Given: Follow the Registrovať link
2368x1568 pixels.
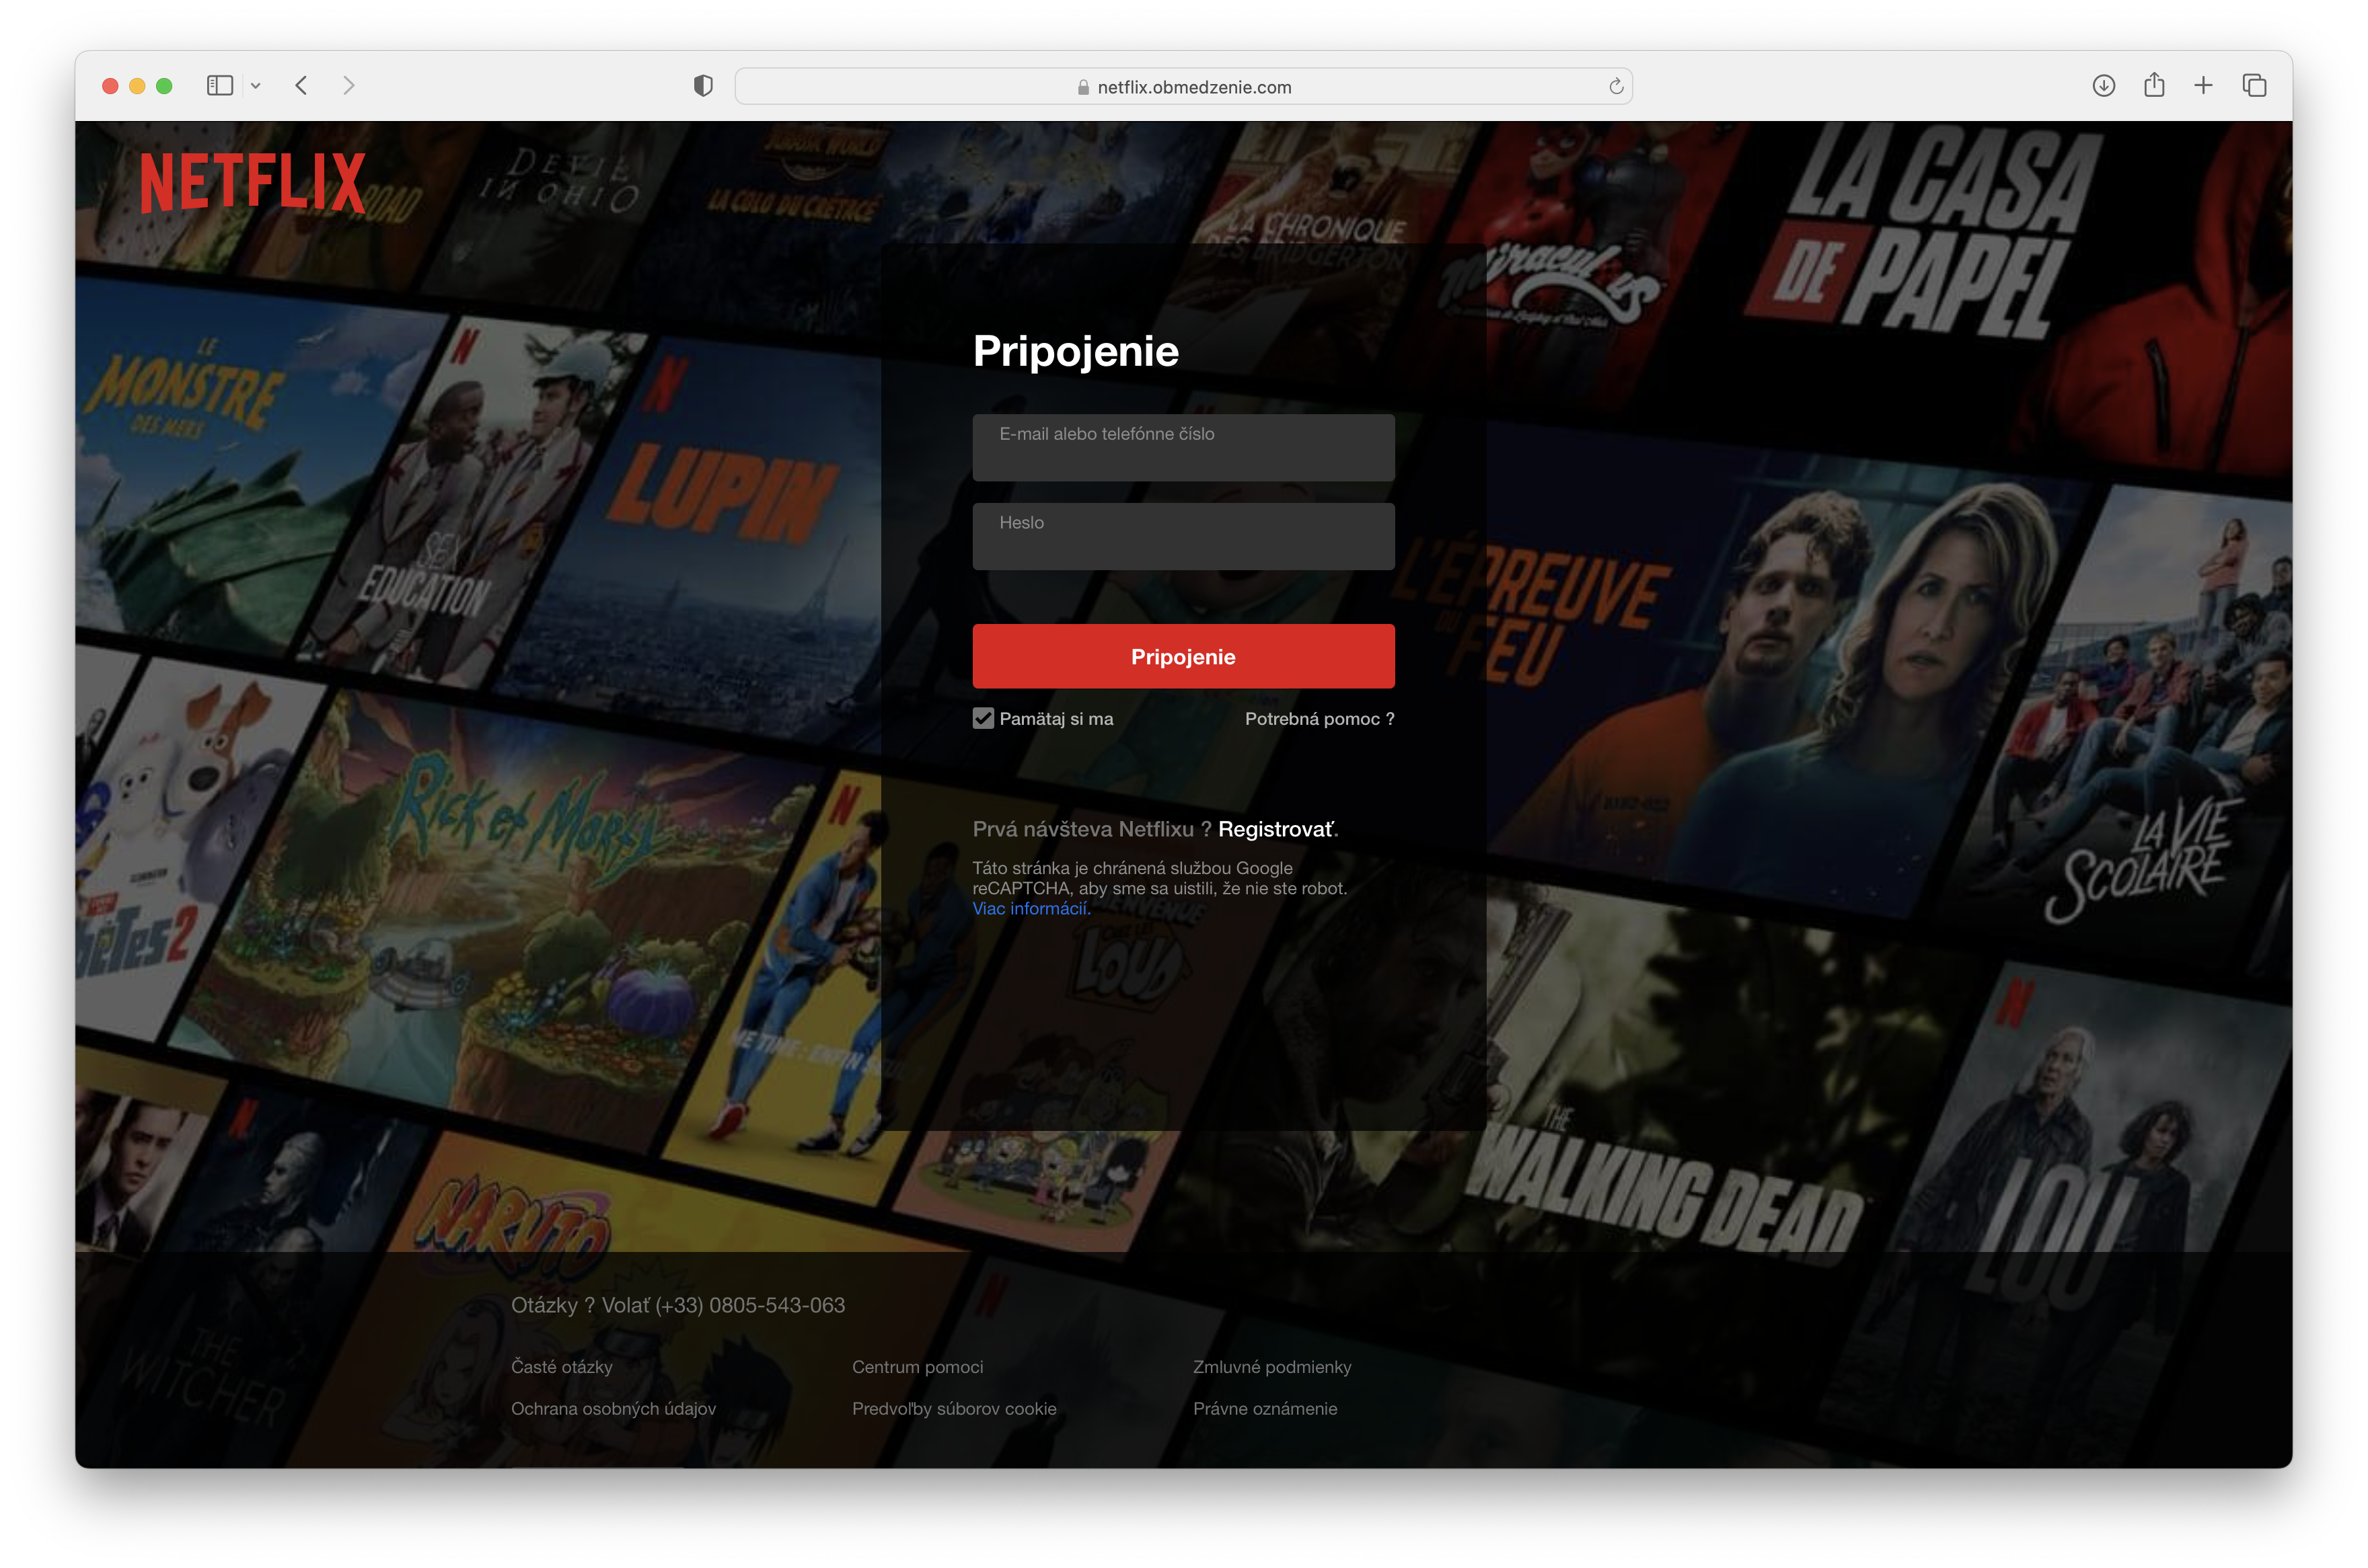Looking at the screenshot, I should click(x=1275, y=829).
